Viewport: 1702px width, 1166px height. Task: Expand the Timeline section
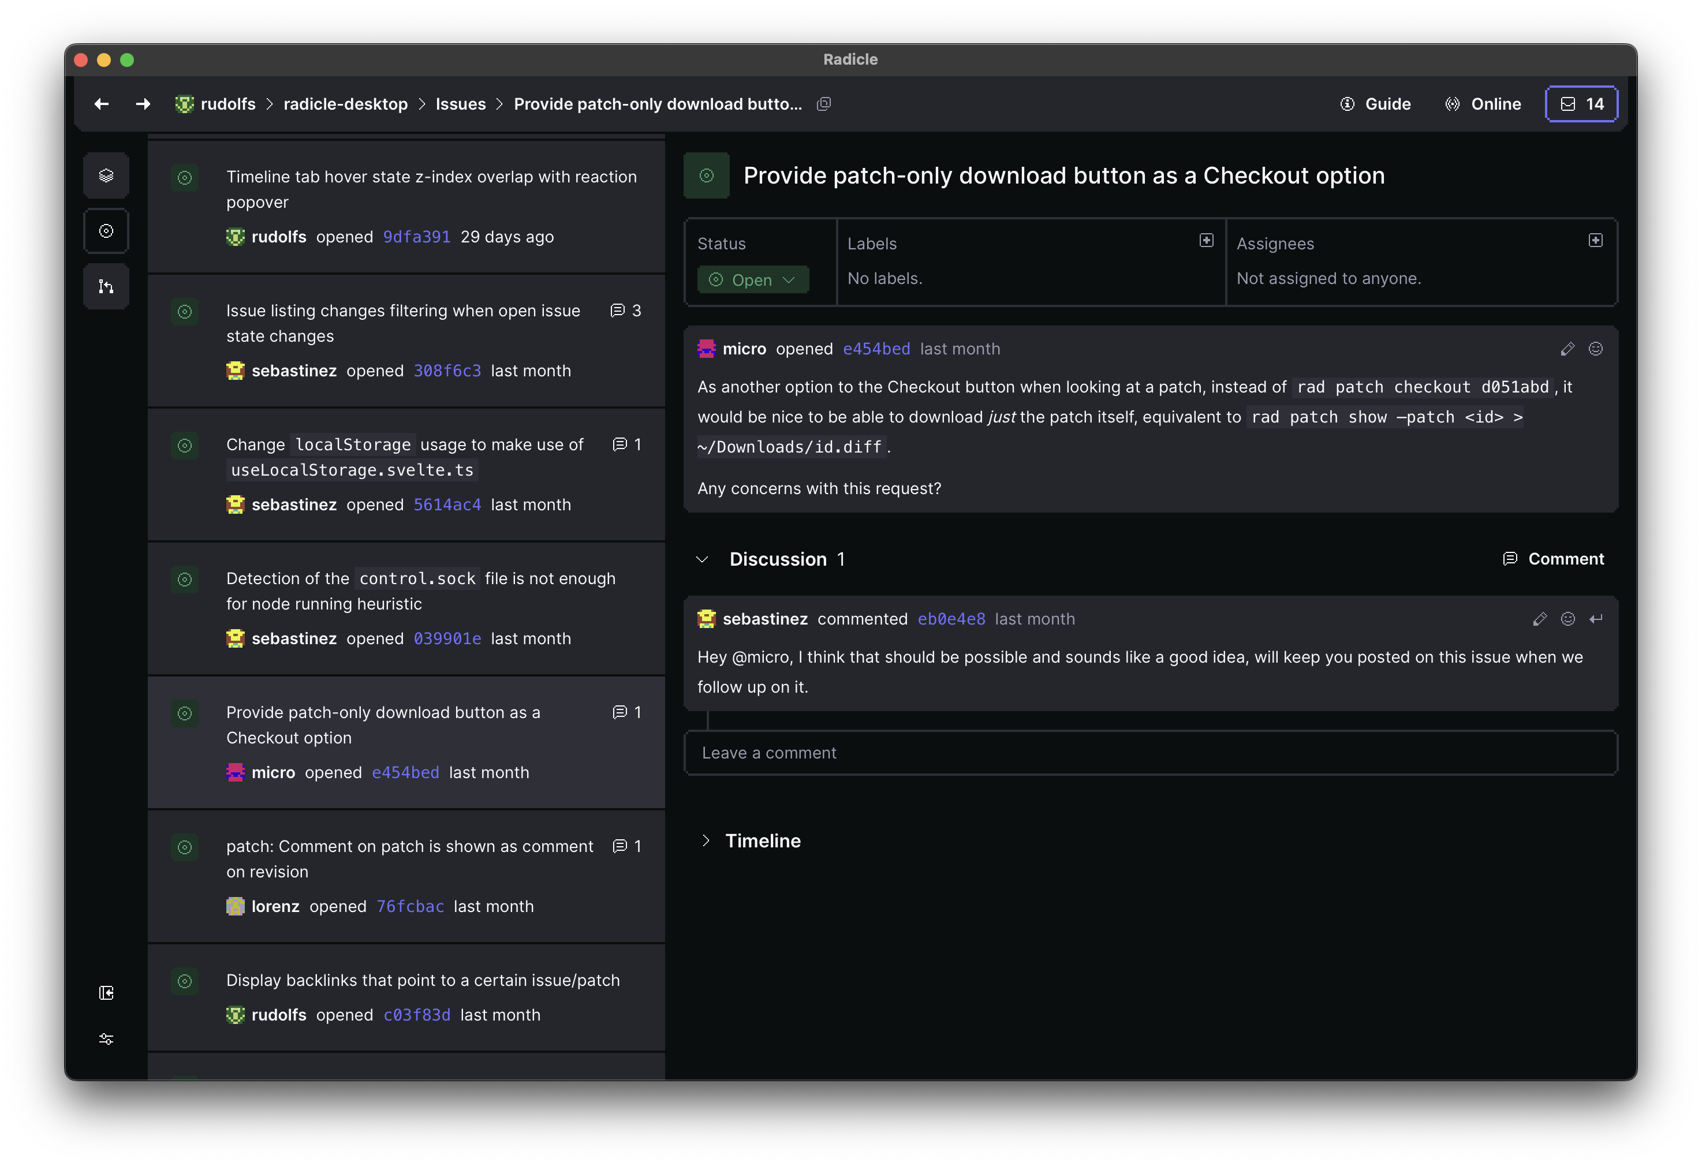point(706,841)
